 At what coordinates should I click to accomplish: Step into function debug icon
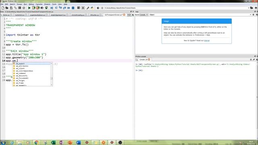point(60,8)
